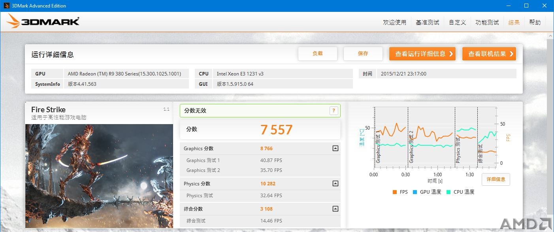The image size is (554, 232).
Task: Click 综合测试 value 14.46 FPS
Action: [271, 221]
